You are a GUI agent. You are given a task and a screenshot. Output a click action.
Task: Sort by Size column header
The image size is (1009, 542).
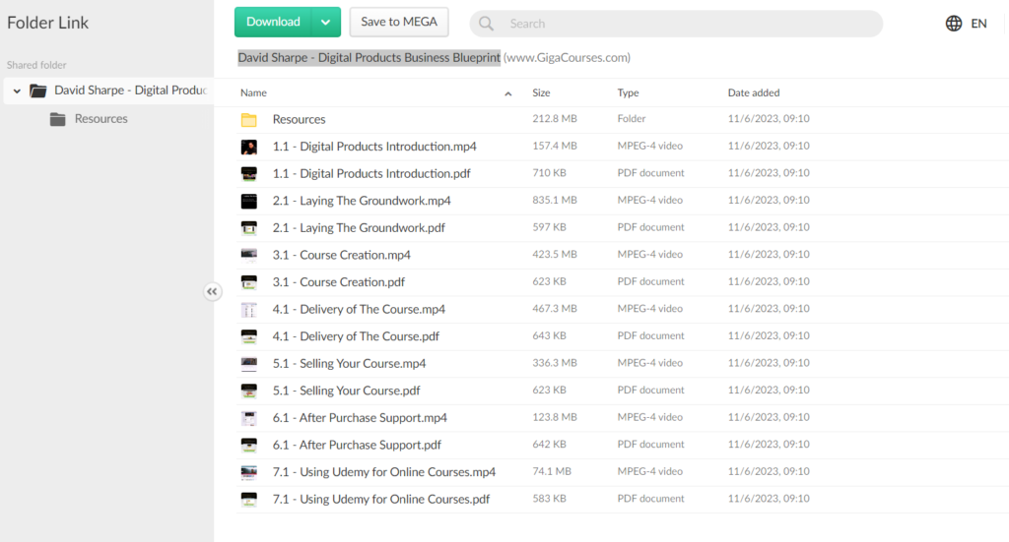click(541, 93)
